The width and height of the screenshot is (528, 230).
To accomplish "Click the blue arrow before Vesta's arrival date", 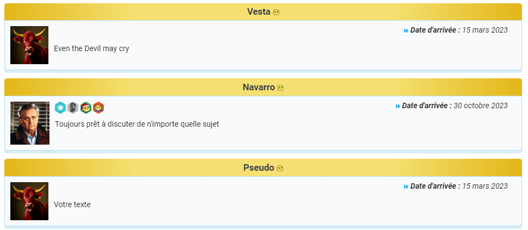I will 406,30.
